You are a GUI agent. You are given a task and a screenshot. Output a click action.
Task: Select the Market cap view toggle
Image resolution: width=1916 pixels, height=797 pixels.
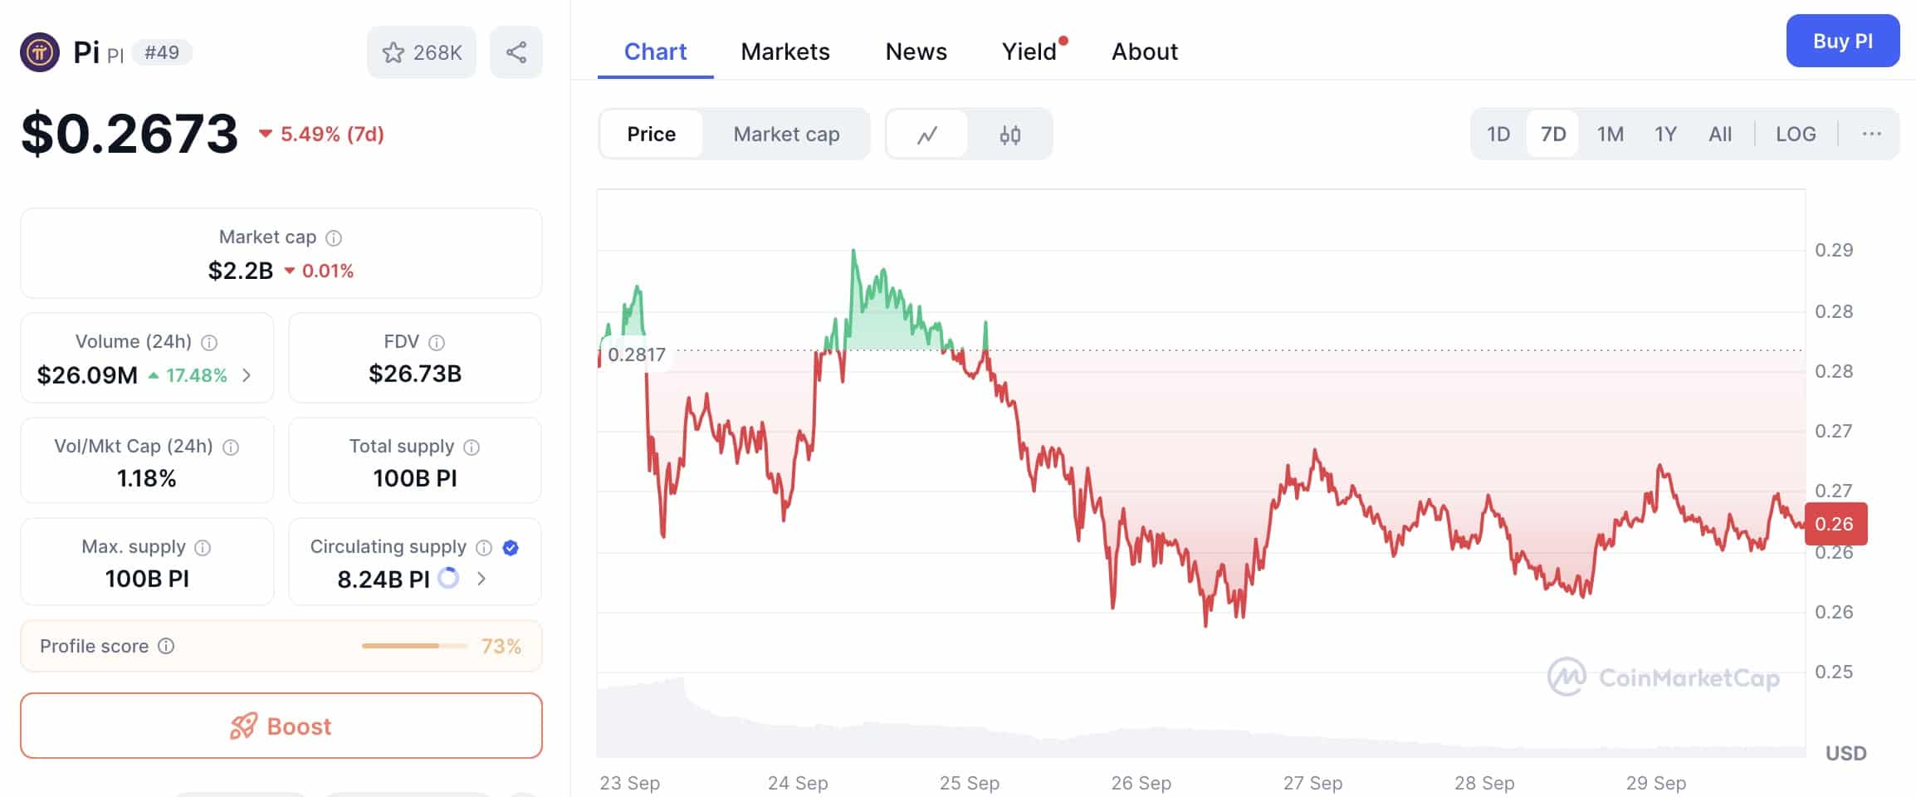click(786, 134)
